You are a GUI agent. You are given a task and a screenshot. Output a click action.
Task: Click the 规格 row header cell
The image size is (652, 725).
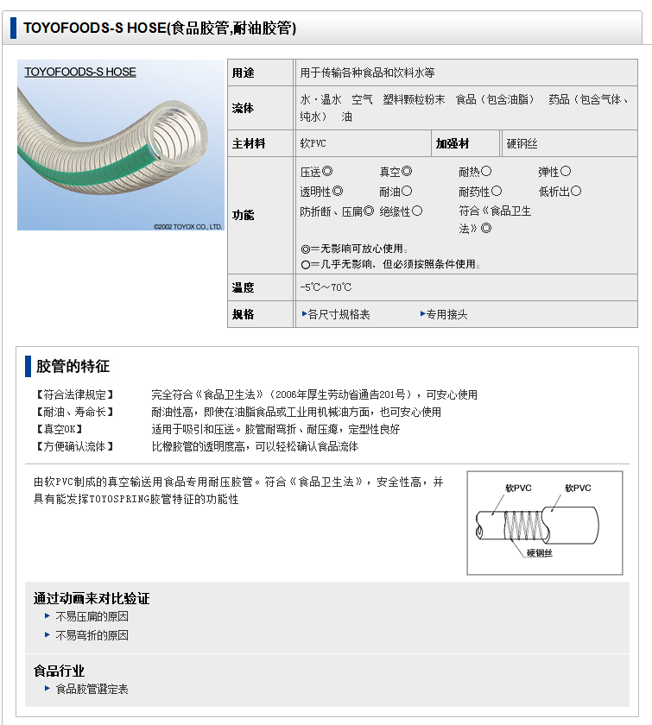pos(261,315)
